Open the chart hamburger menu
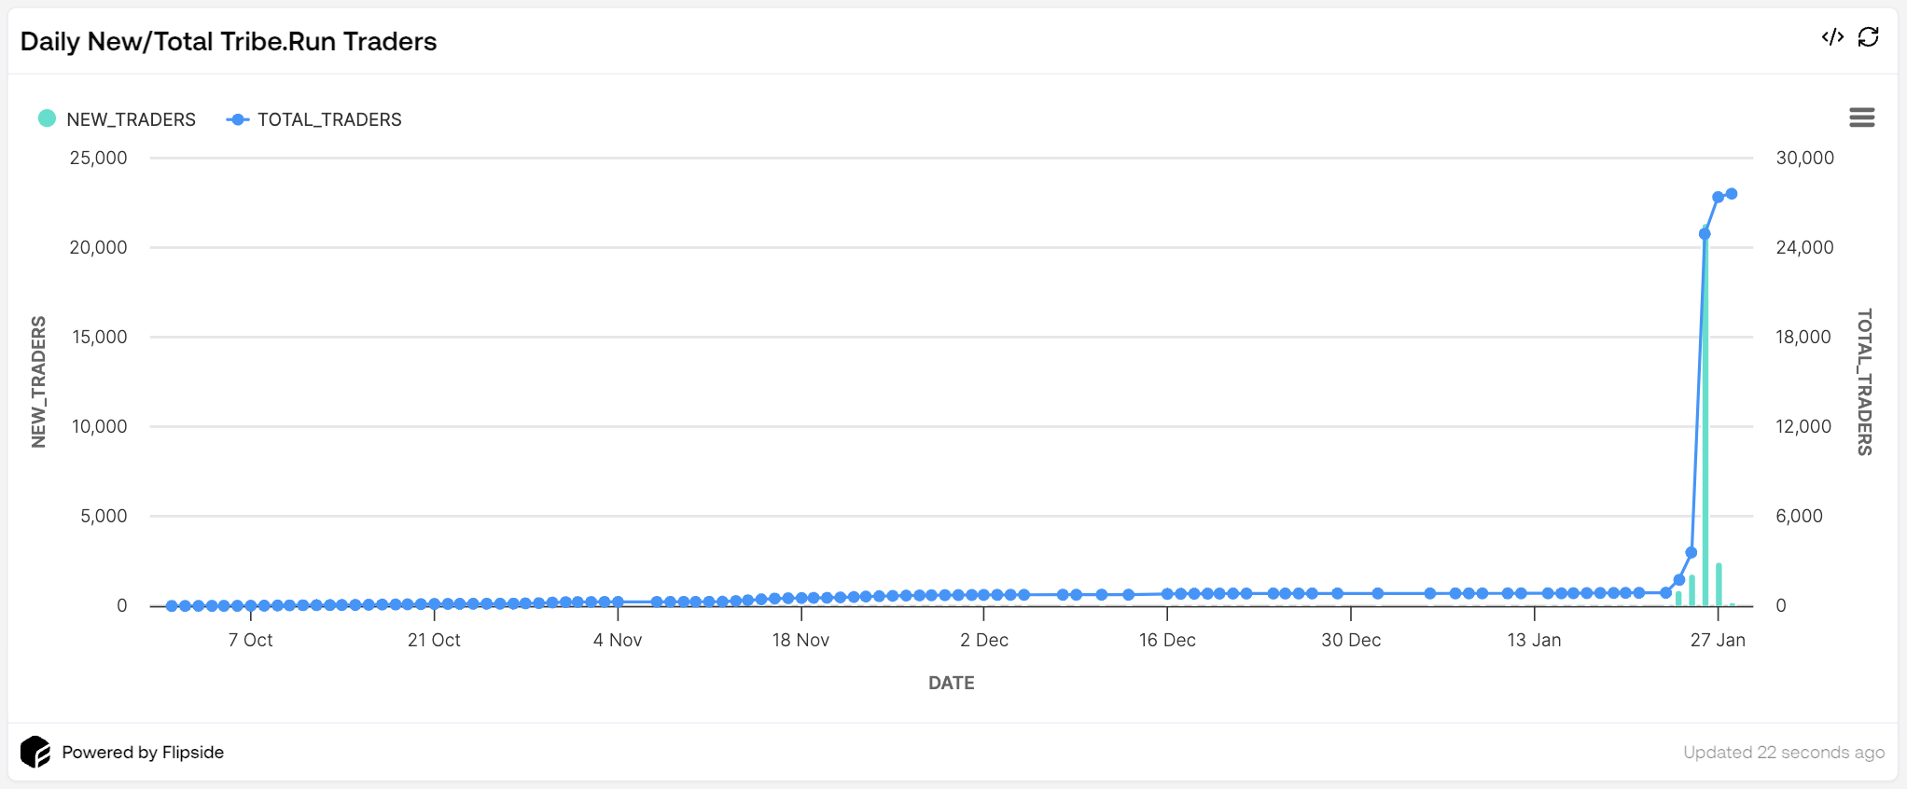1907x789 pixels. (x=1861, y=118)
